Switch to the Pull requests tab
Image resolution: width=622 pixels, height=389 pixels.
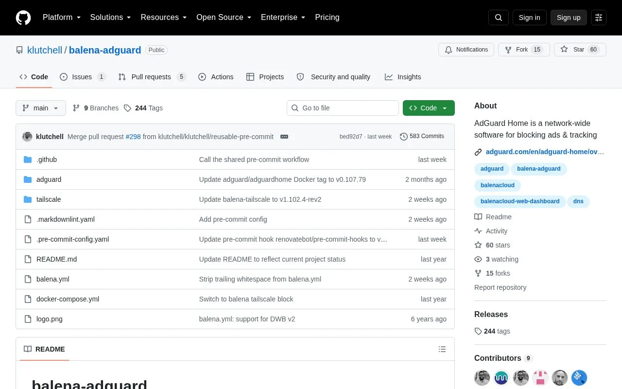152,77
